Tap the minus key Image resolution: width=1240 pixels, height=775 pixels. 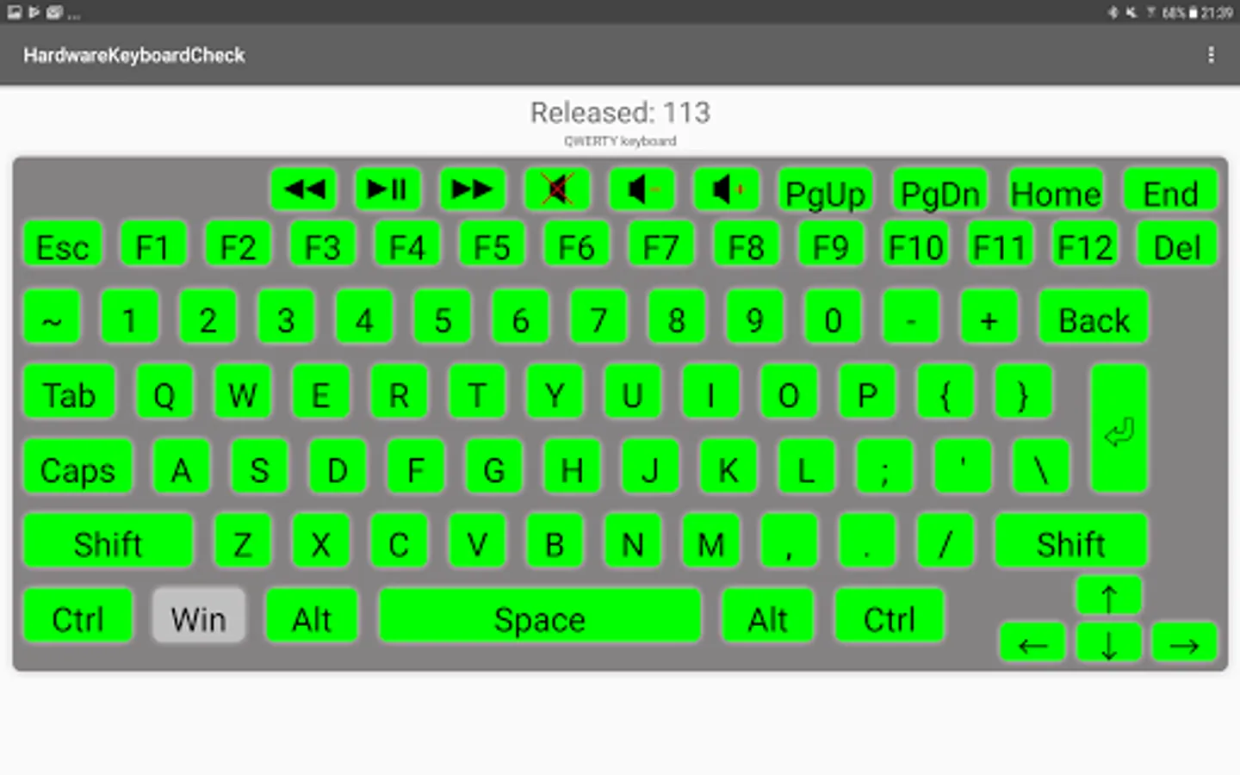point(911,318)
